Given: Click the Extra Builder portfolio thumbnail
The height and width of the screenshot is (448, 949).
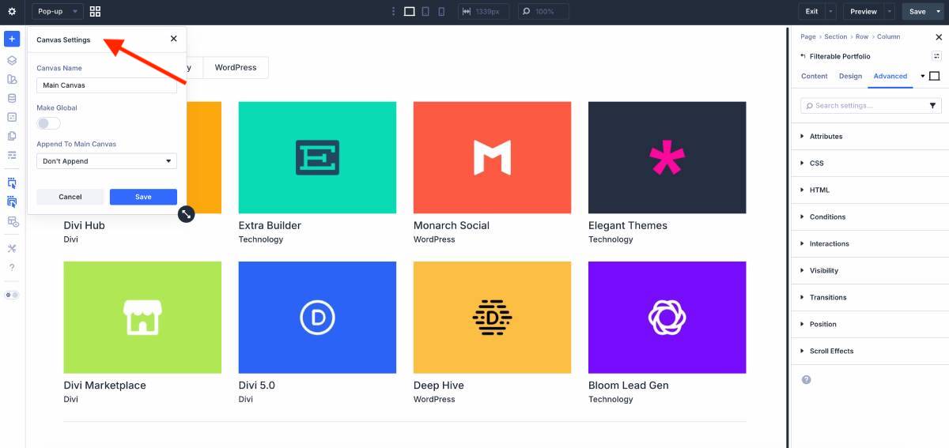Looking at the screenshot, I should coord(317,157).
